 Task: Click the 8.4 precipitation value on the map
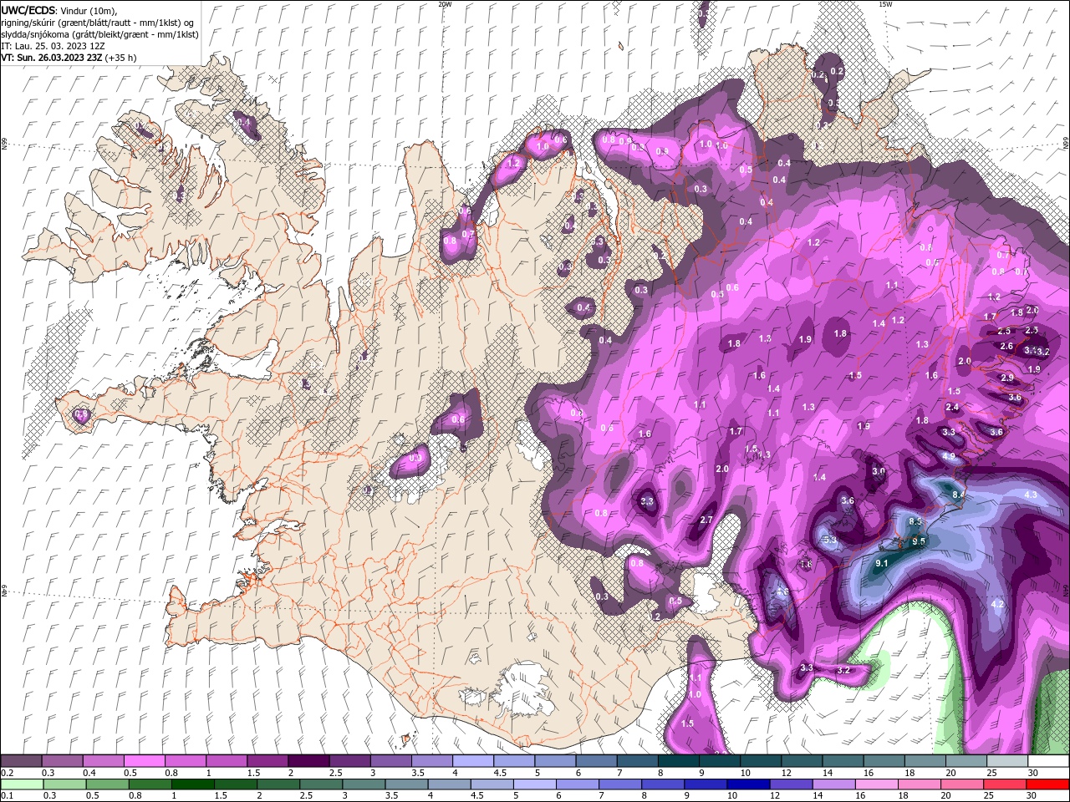(x=959, y=495)
